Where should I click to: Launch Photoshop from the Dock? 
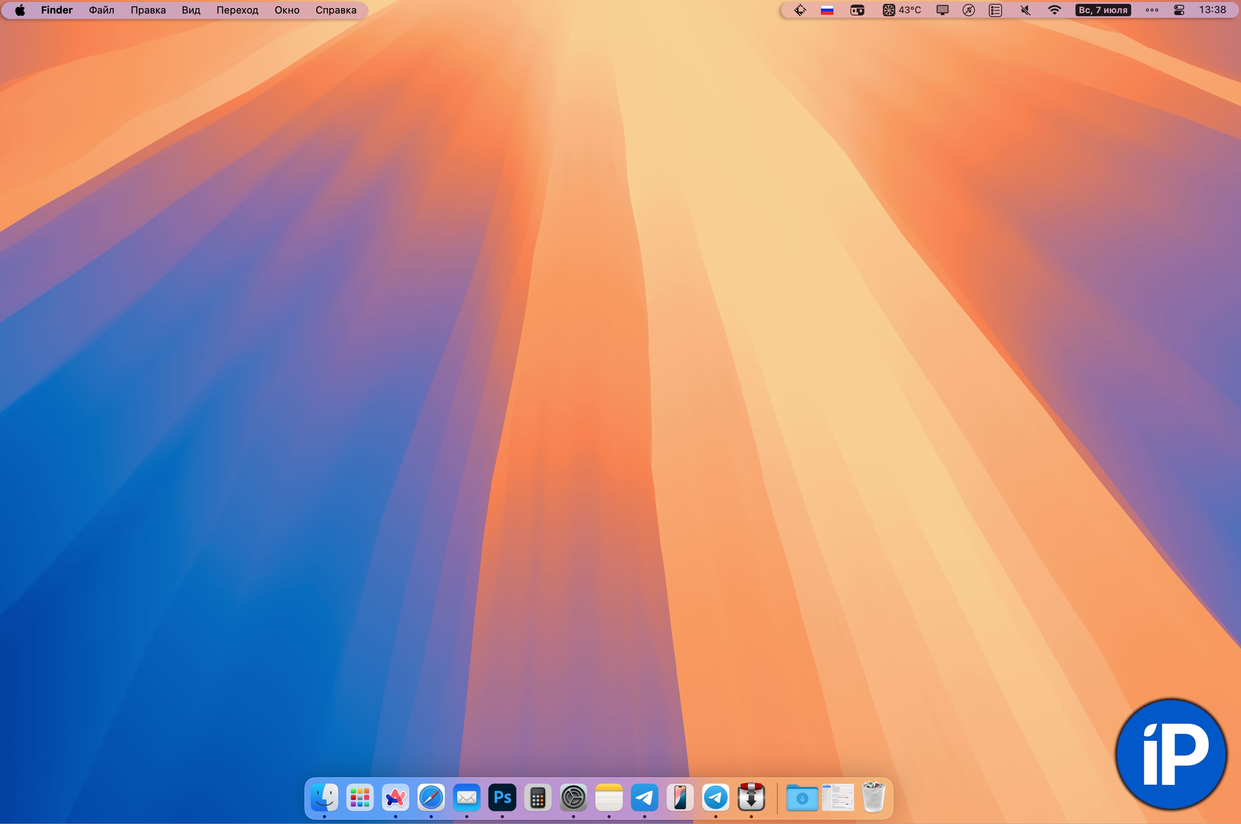click(502, 798)
